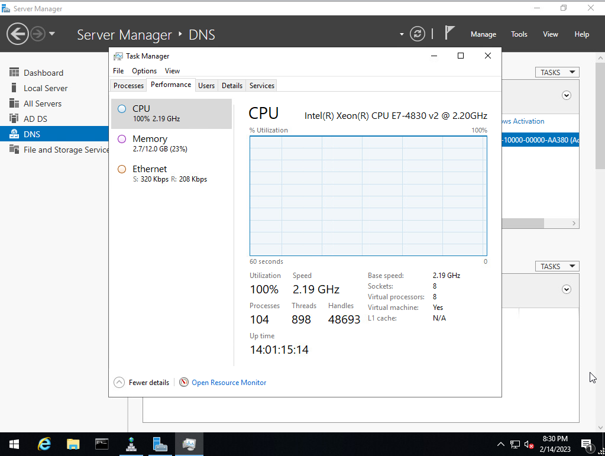605x456 pixels.
Task: Open the network status tray icon
Action: tap(515, 444)
